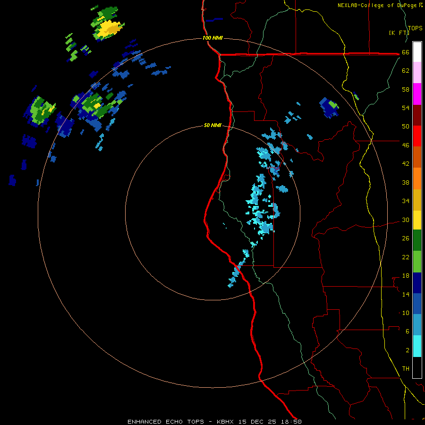Image resolution: width=425 pixels, height=425 pixels.
Task: Click the medium blue legend swatch
Action: click(417, 304)
